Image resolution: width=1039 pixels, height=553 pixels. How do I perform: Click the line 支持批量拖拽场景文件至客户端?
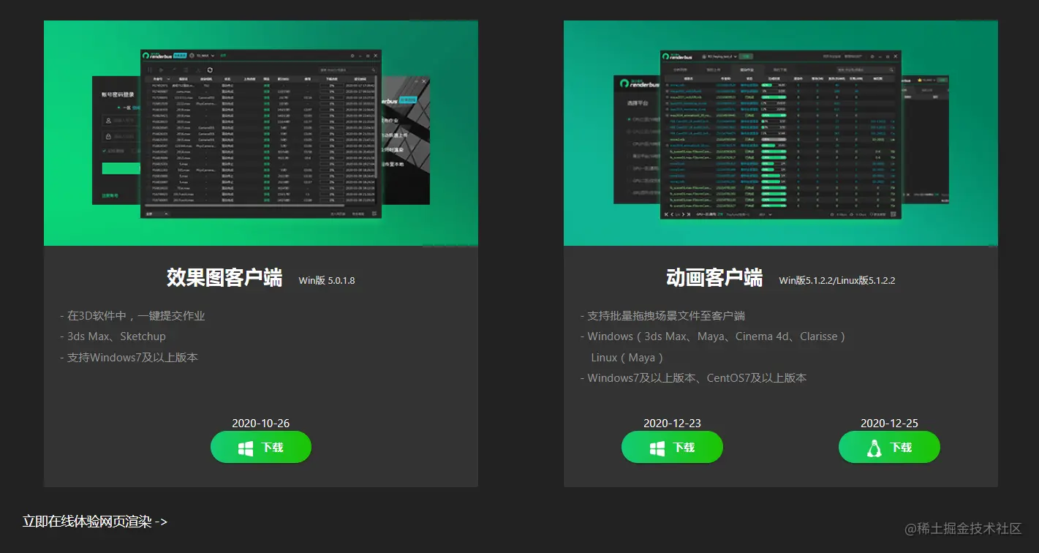pos(662,316)
